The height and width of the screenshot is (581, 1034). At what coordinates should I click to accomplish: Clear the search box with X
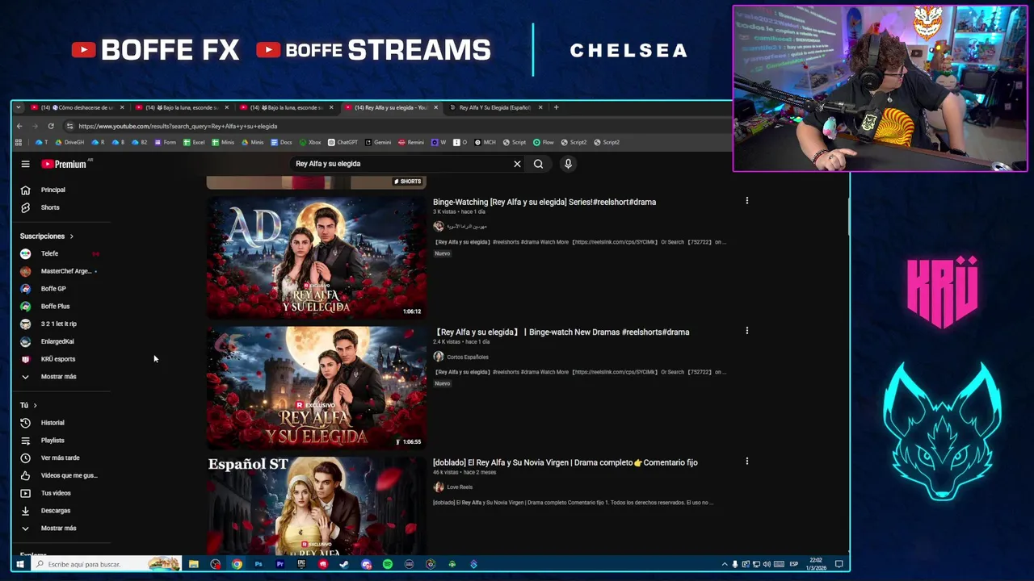[517, 164]
